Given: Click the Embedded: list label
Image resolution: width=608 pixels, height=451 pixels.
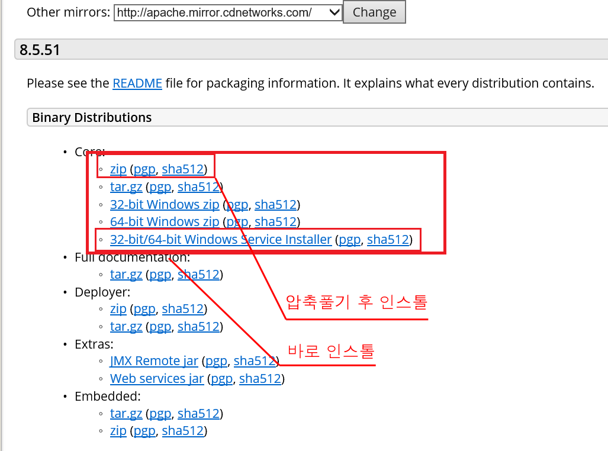Looking at the screenshot, I should (107, 397).
